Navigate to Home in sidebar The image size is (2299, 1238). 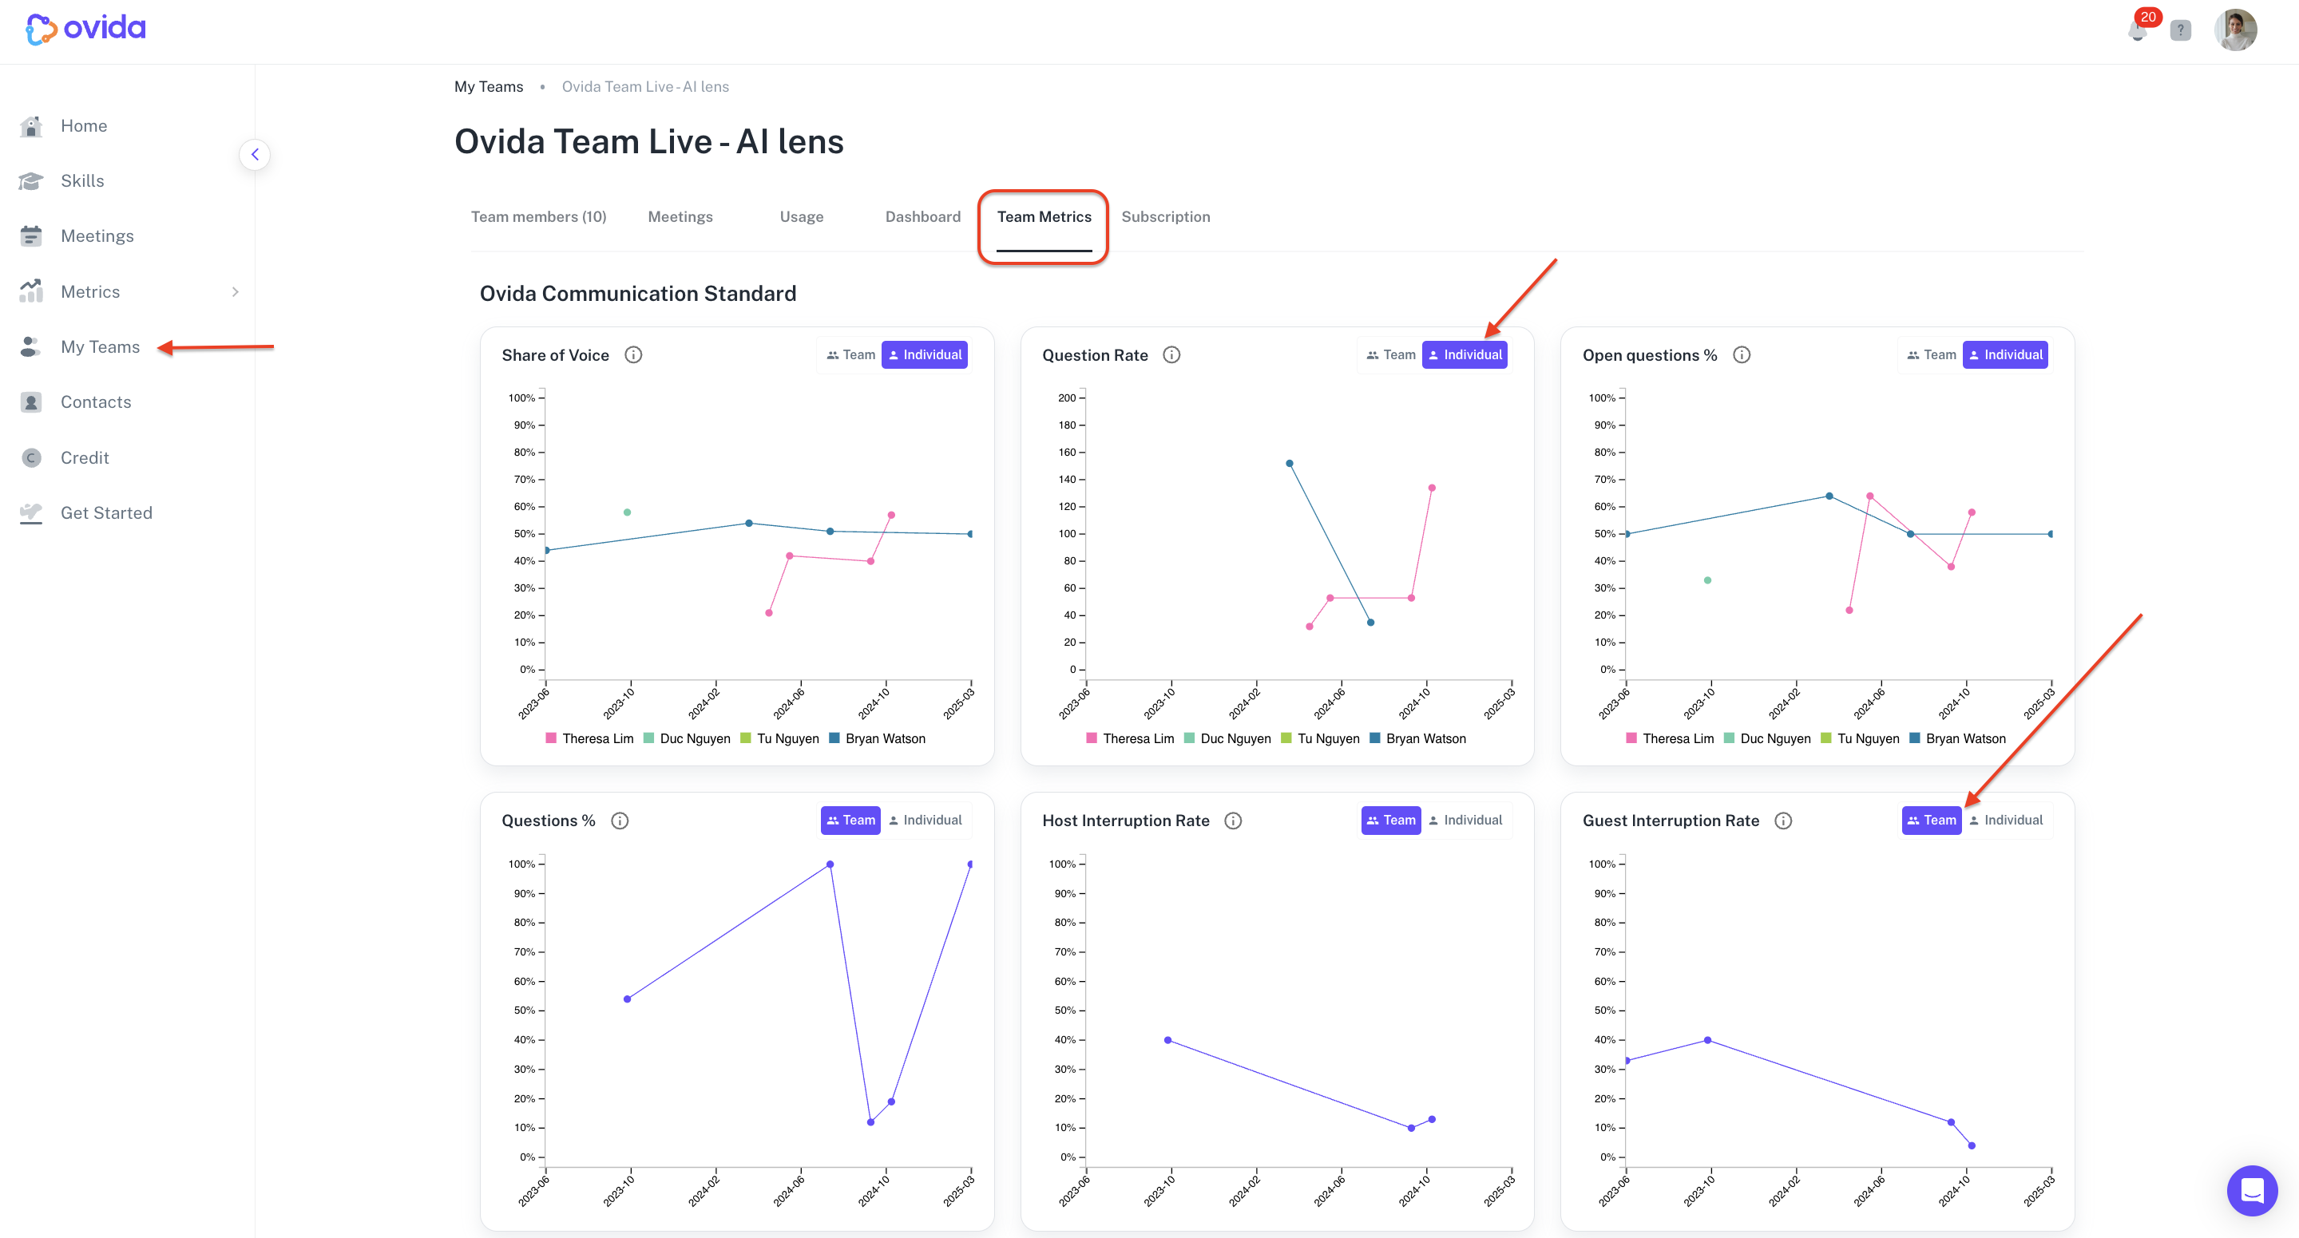point(84,126)
